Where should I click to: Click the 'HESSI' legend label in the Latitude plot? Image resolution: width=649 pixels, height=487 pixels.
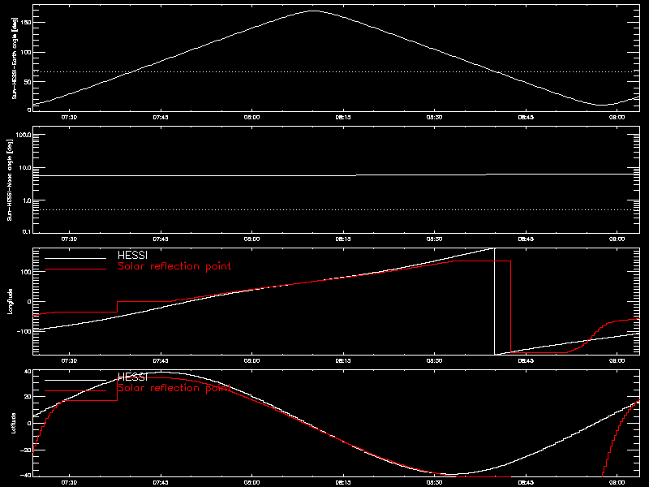click(132, 377)
